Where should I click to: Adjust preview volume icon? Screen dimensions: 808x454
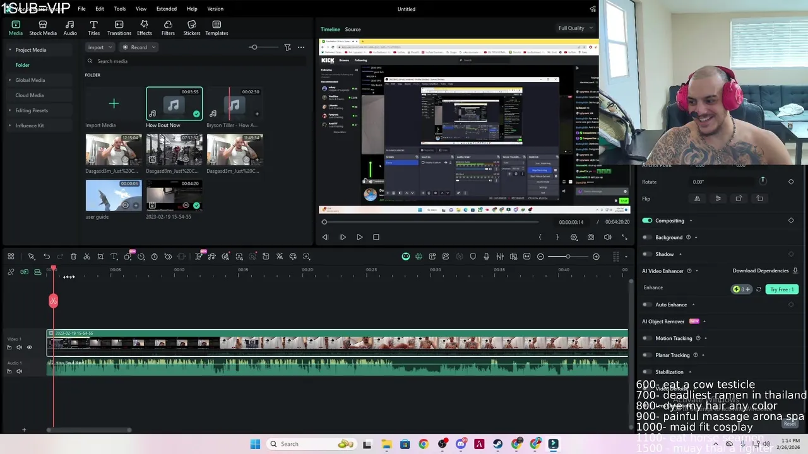(x=607, y=237)
